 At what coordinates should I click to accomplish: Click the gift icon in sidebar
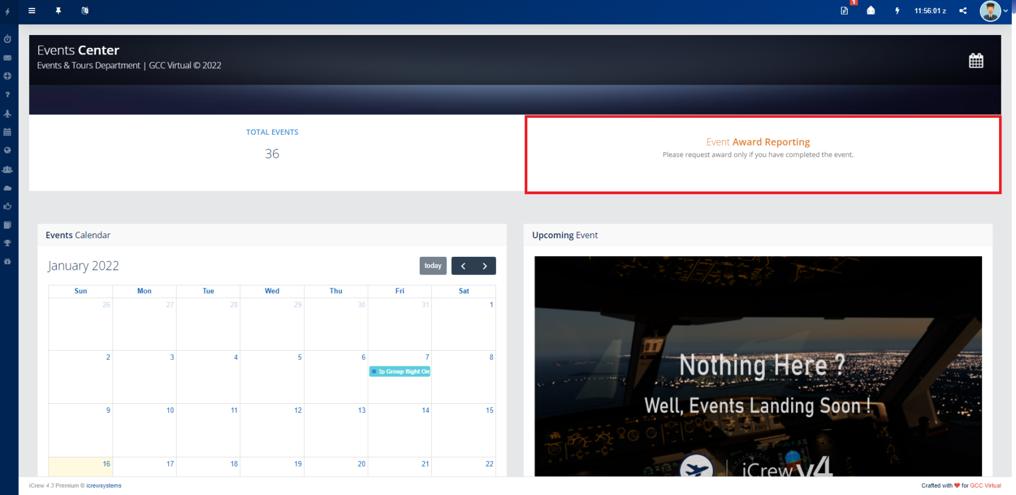(x=7, y=262)
